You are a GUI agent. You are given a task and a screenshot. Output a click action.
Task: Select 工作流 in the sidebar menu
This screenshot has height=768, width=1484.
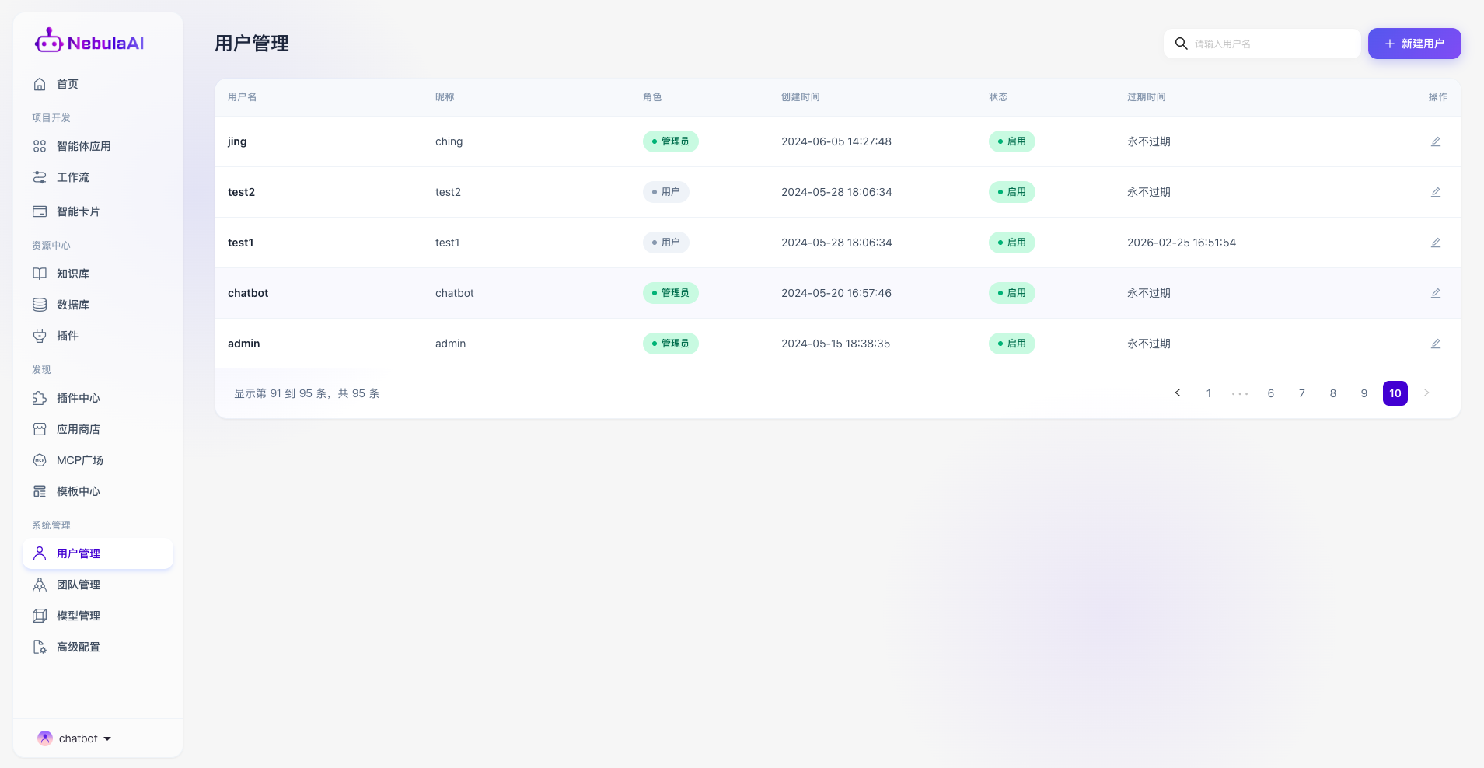click(x=72, y=177)
